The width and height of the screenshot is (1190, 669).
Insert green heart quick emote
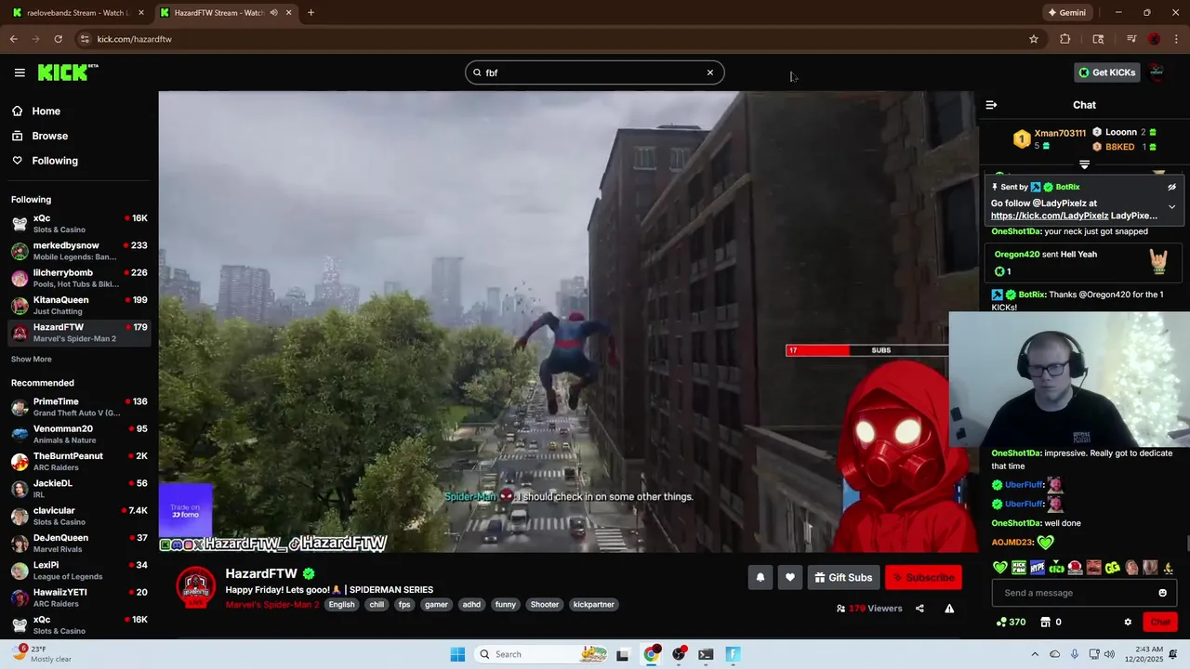click(1000, 568)
